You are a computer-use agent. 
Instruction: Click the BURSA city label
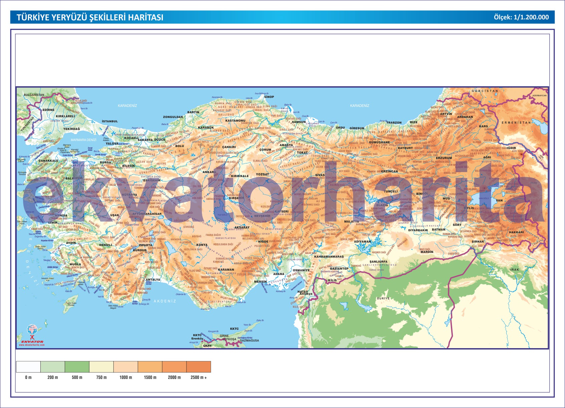click(x=105, y=162)
